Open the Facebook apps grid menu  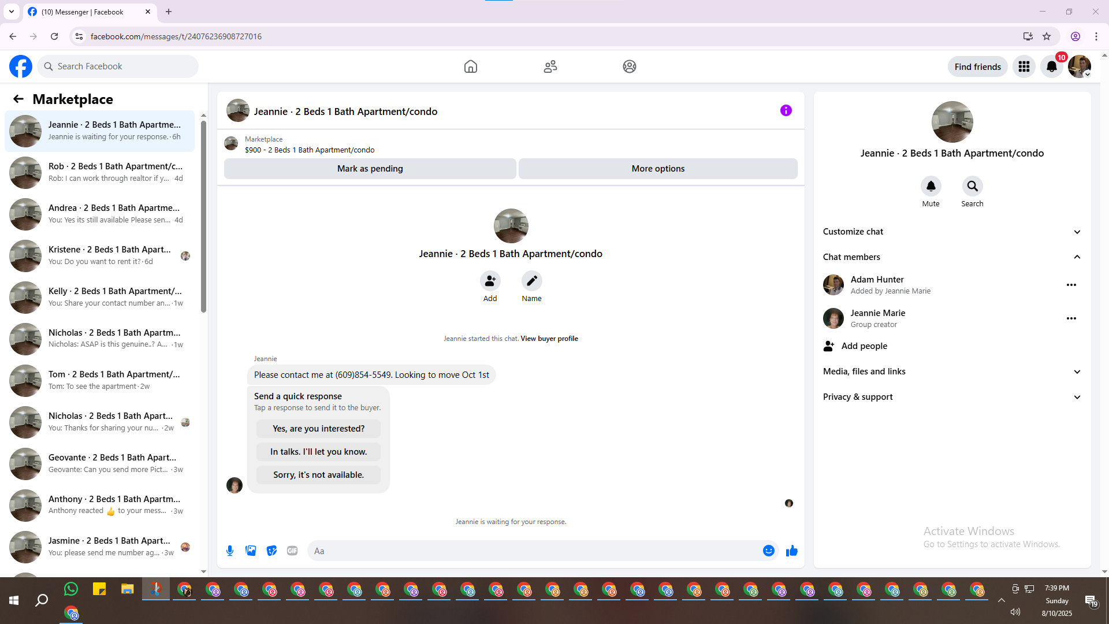pyautogui.click(x=1024, y=66)
